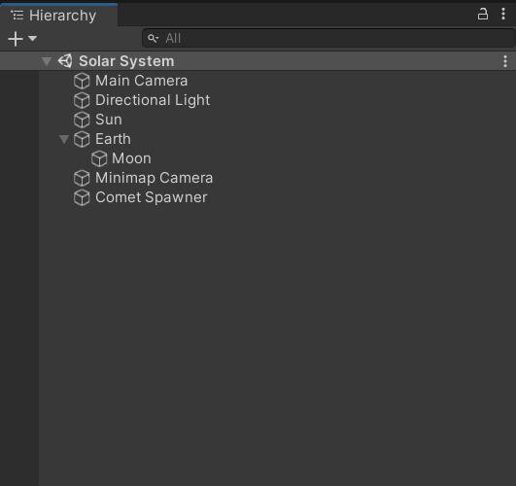Screen dimensions: 516x486
Task: Focus the Hierarchy search field
Action: pyautogui.click(x=328, y=38)
